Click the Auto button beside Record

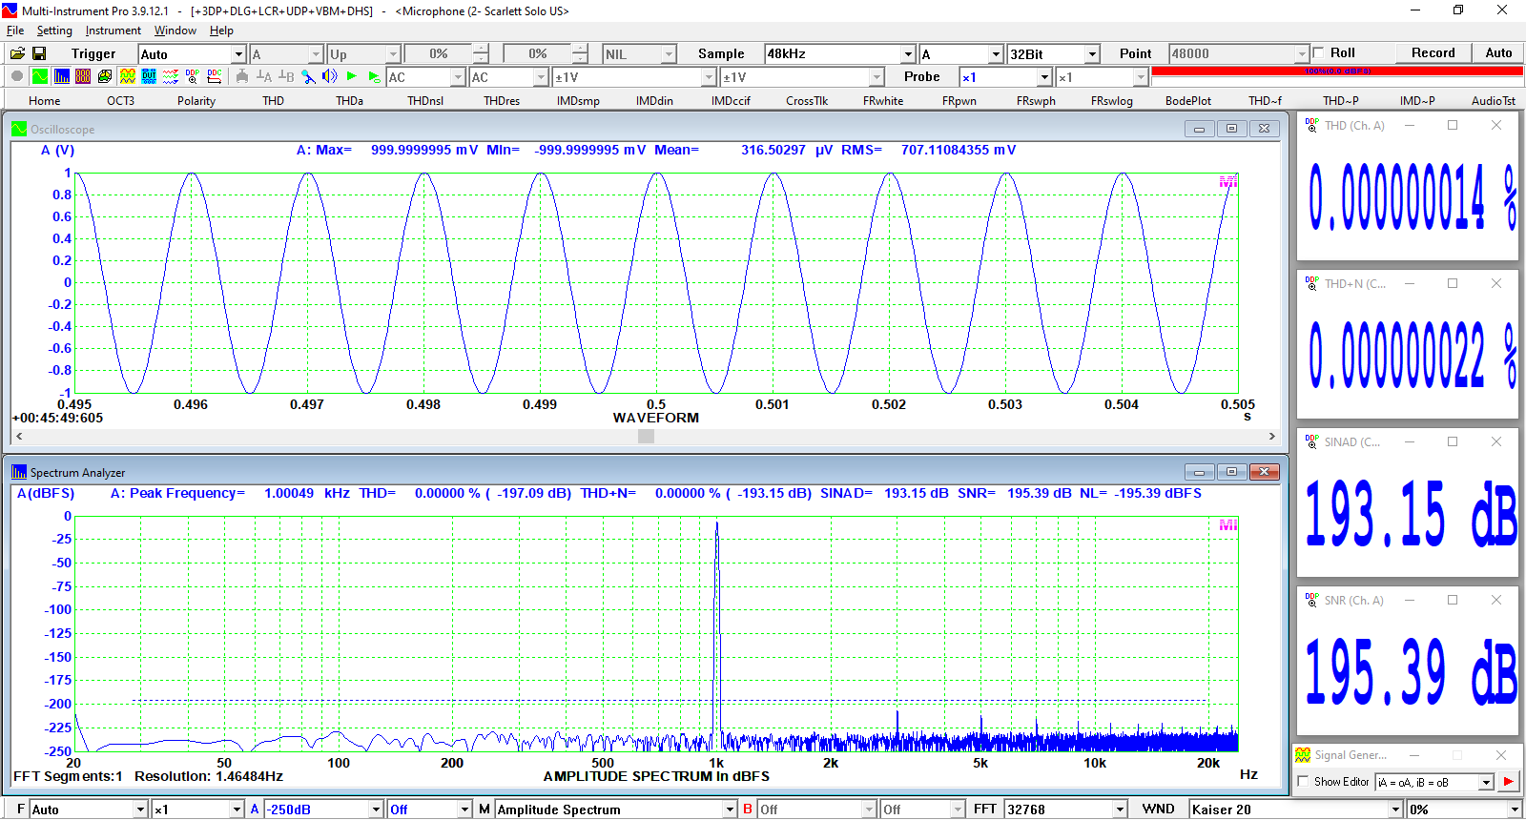click(1498, 52)
